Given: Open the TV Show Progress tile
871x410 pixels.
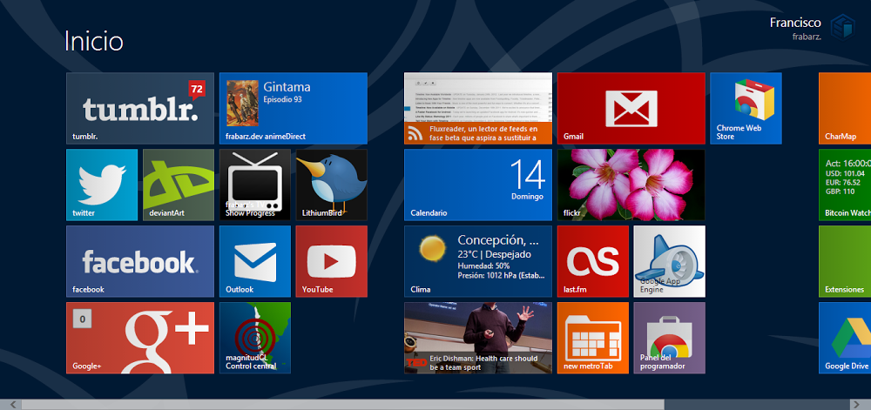Looking at the screenshot, I should [255, 185].
